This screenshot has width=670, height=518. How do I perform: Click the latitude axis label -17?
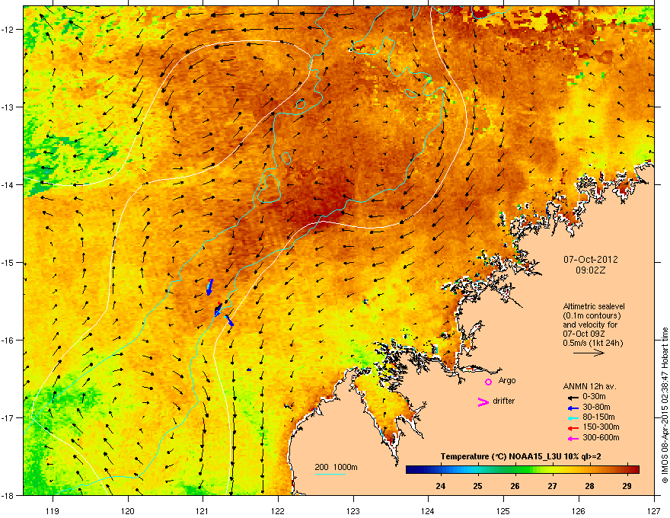pyautogui.click(x=8, y=418)
